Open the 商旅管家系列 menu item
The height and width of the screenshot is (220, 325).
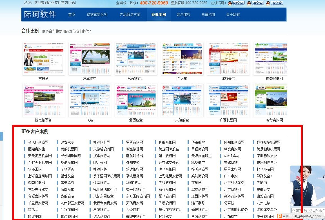(97, 15)
